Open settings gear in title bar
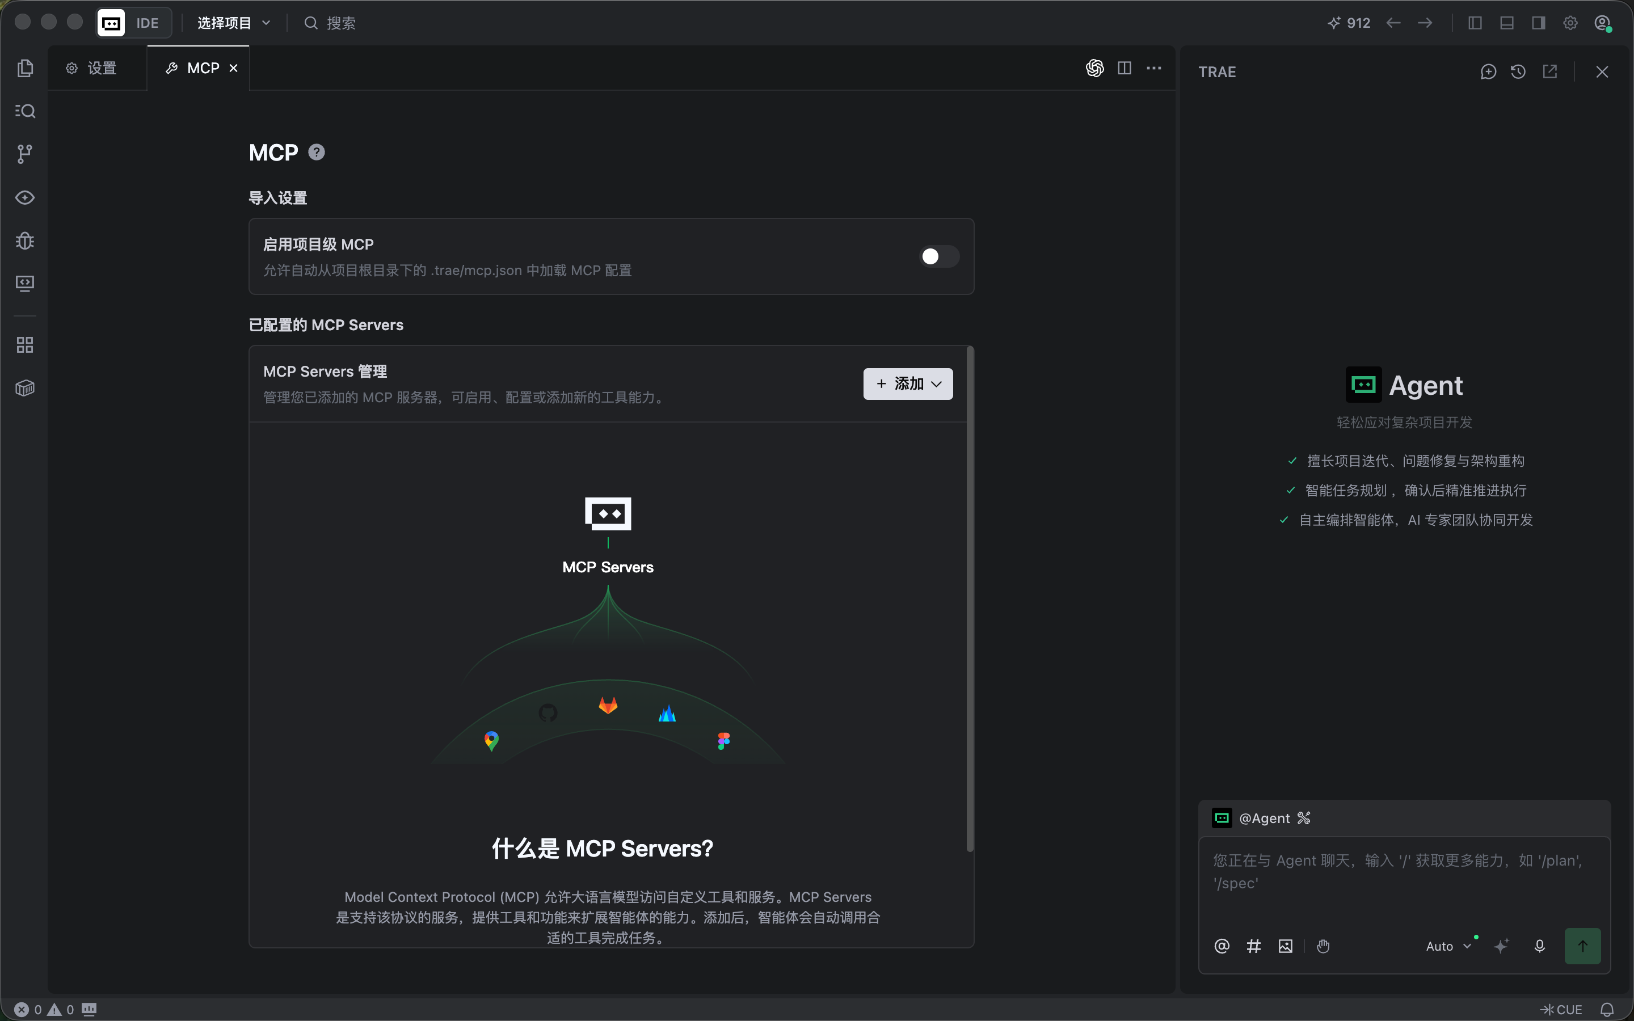This screenshot has height=1021, width=1634. pyautogui.click(x=1570, y=23)
